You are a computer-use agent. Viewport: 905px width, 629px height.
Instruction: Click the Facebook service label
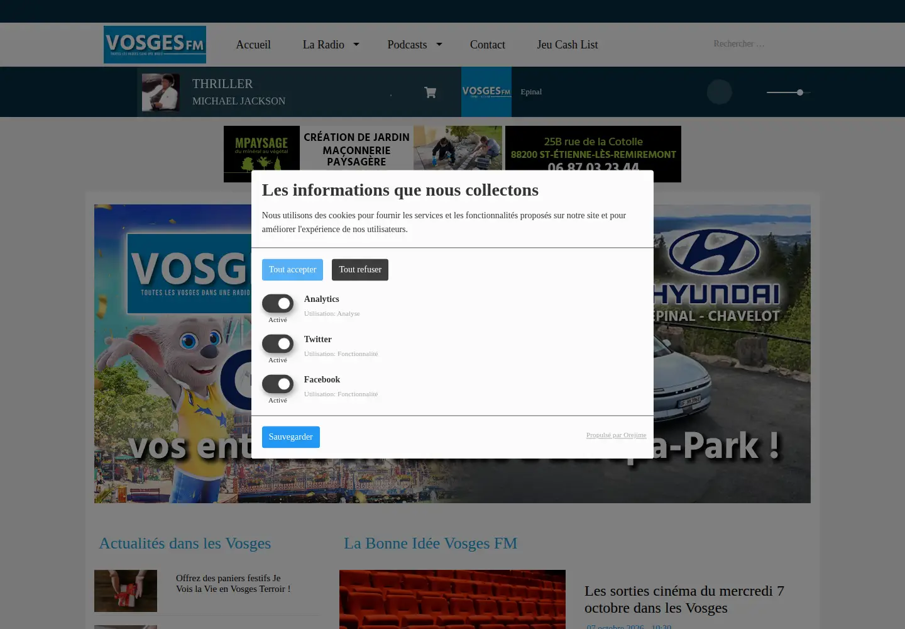(x=322, y=380)
